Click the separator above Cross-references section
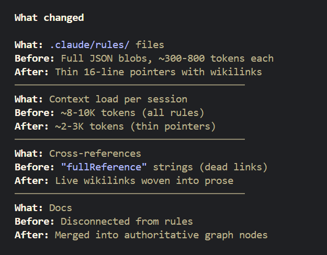Image resolution: width=327 pixels, height=255 pixels. pos(129,139)
